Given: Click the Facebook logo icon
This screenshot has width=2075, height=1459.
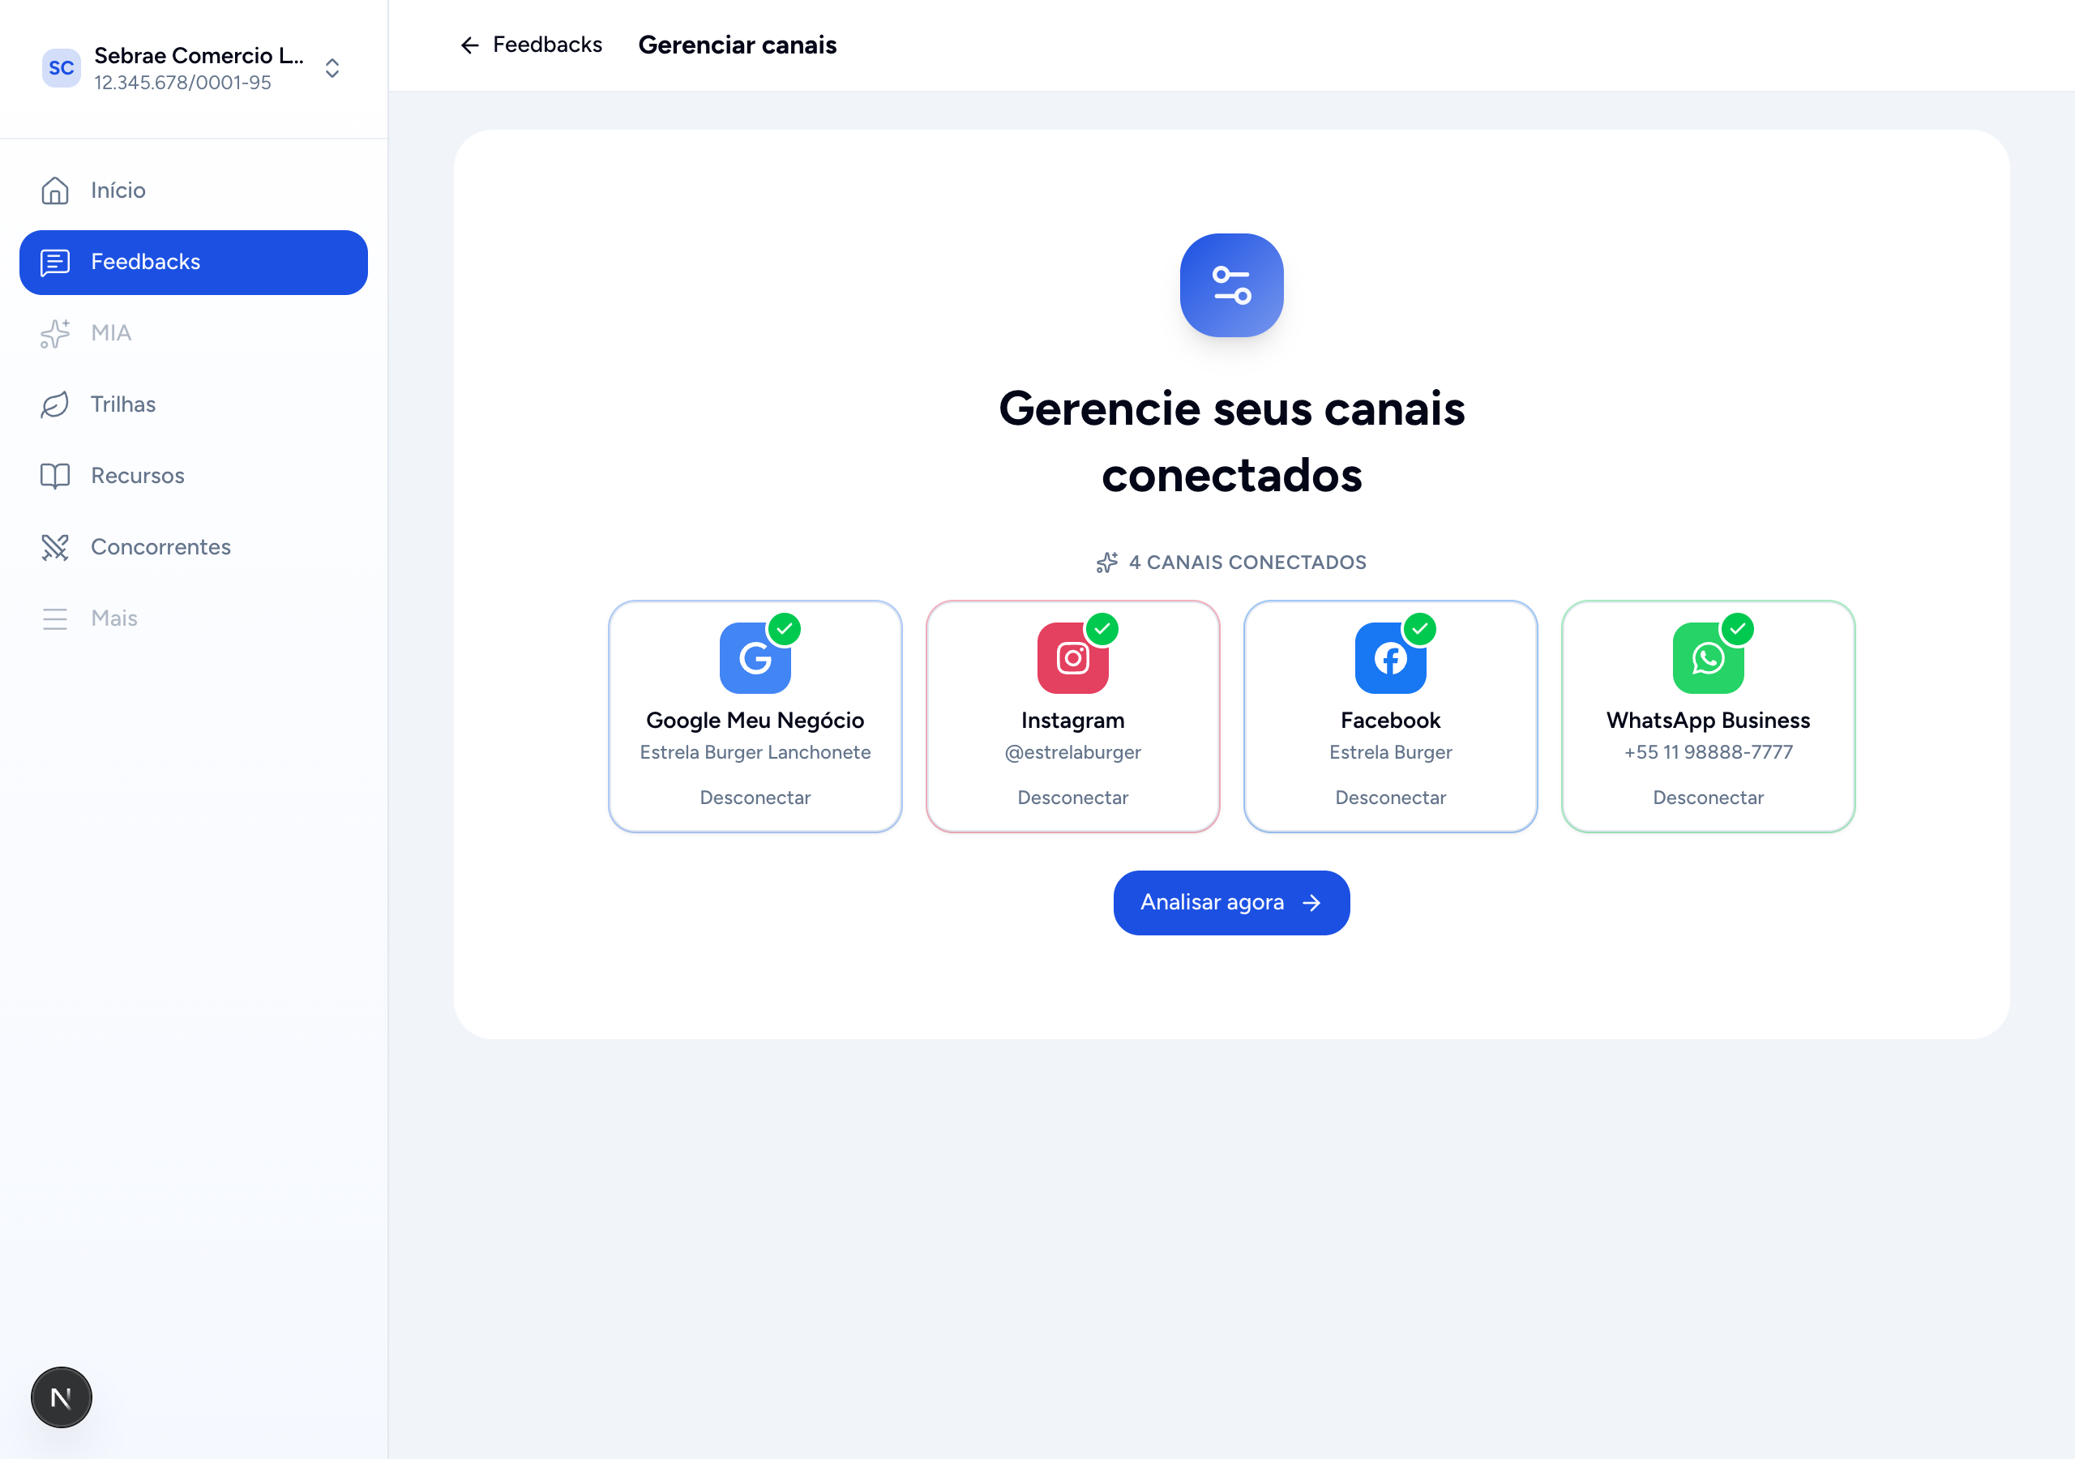Looking at the screenshot, I should point(1391,658).
